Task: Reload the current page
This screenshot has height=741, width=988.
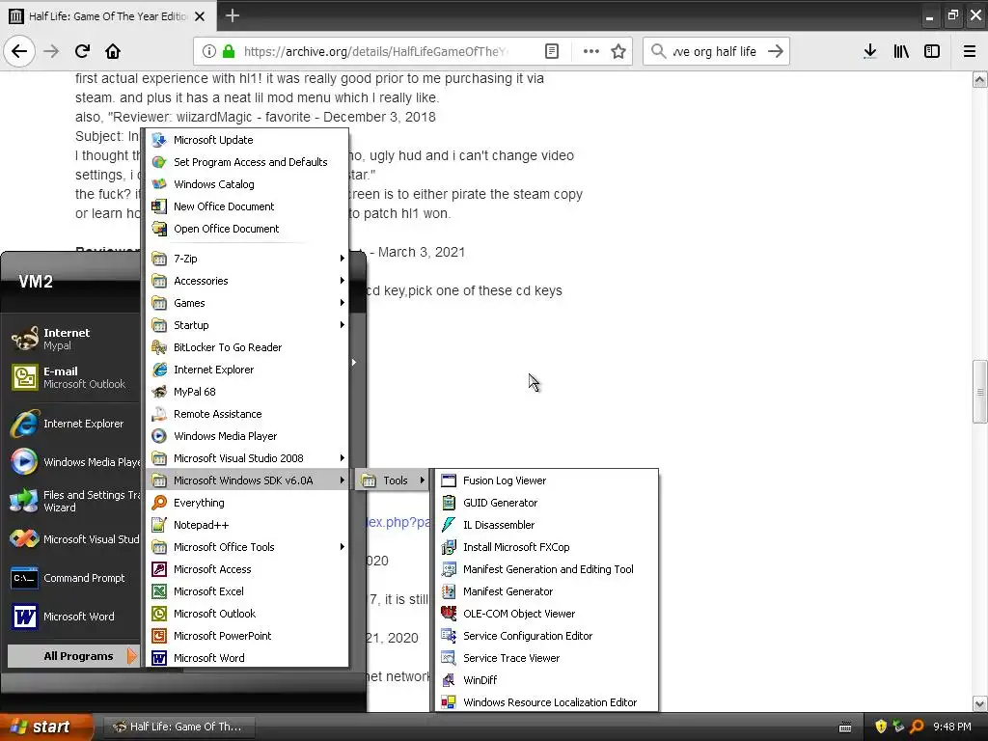Action: pos(82,52)
